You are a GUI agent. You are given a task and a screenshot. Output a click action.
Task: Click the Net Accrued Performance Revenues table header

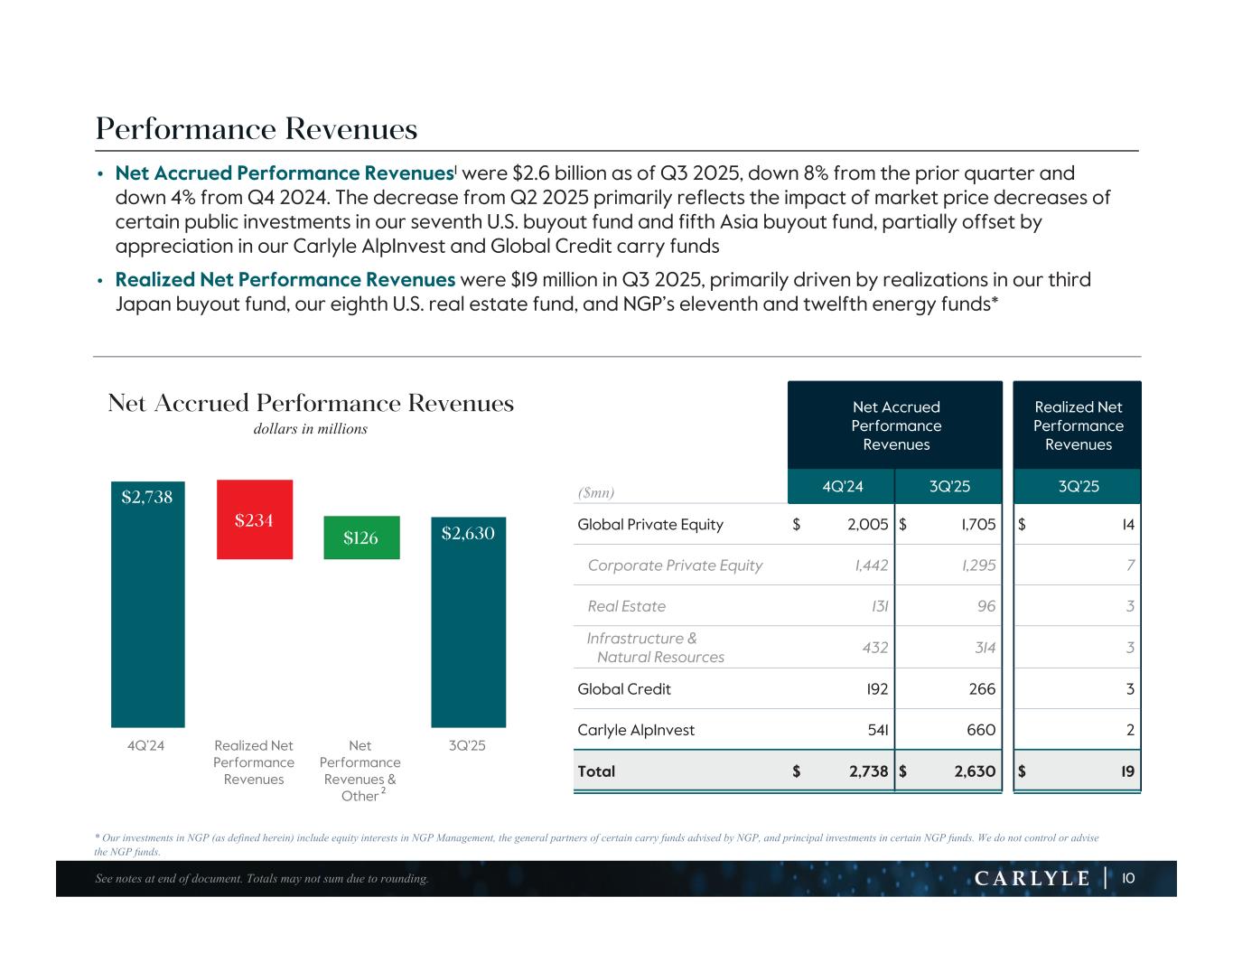pyautogui.click(x=895, y=425)
